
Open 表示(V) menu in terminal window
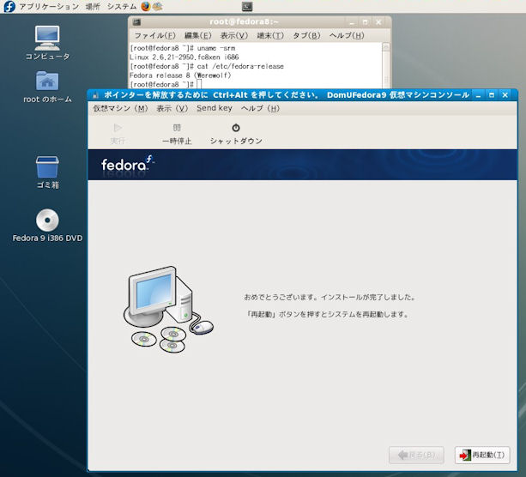[x=234, y=35]
